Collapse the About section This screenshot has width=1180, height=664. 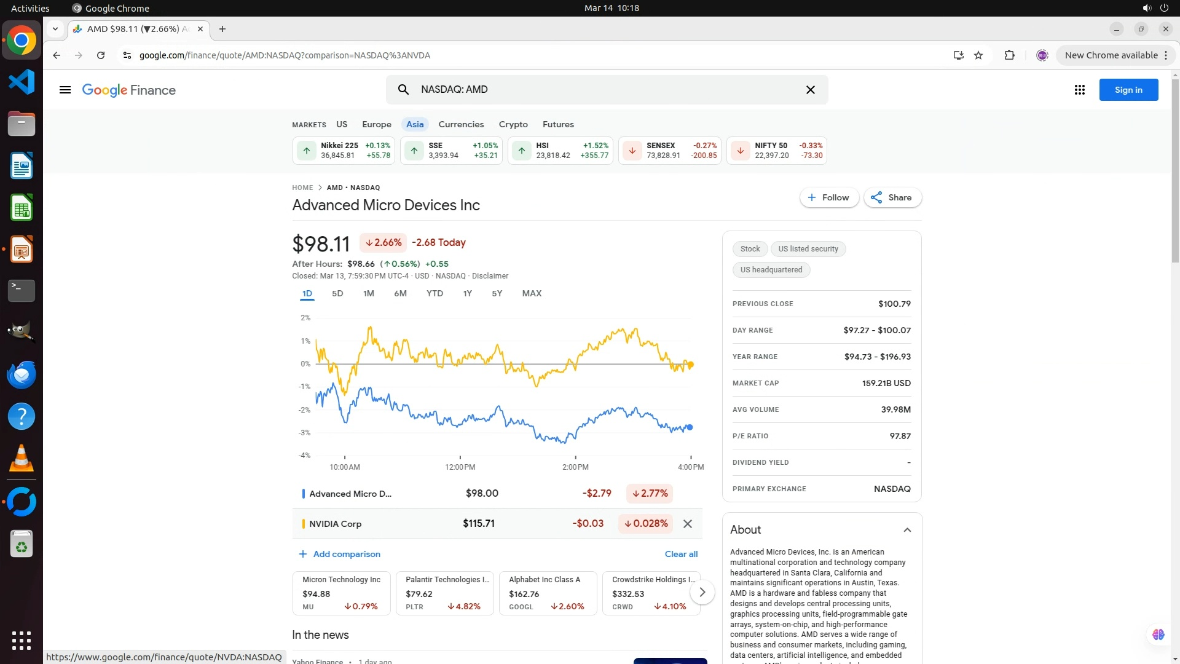(907, 530)
